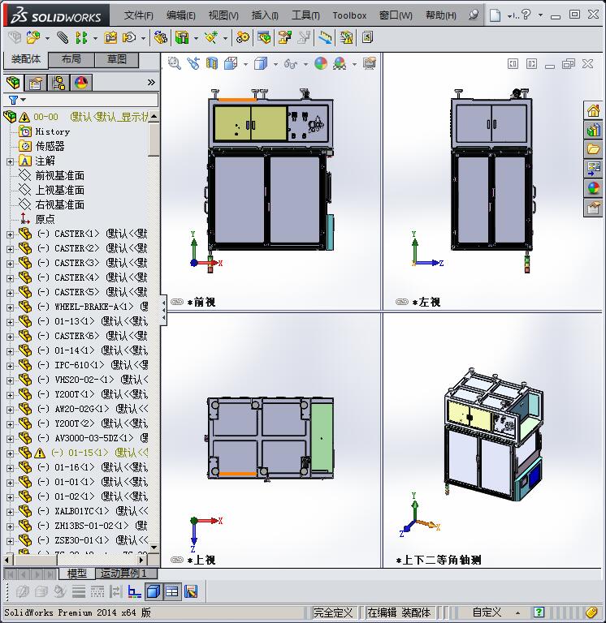Toggle the four viewport layout button
This screenshot has height=623, width=606.
point(172,592)
